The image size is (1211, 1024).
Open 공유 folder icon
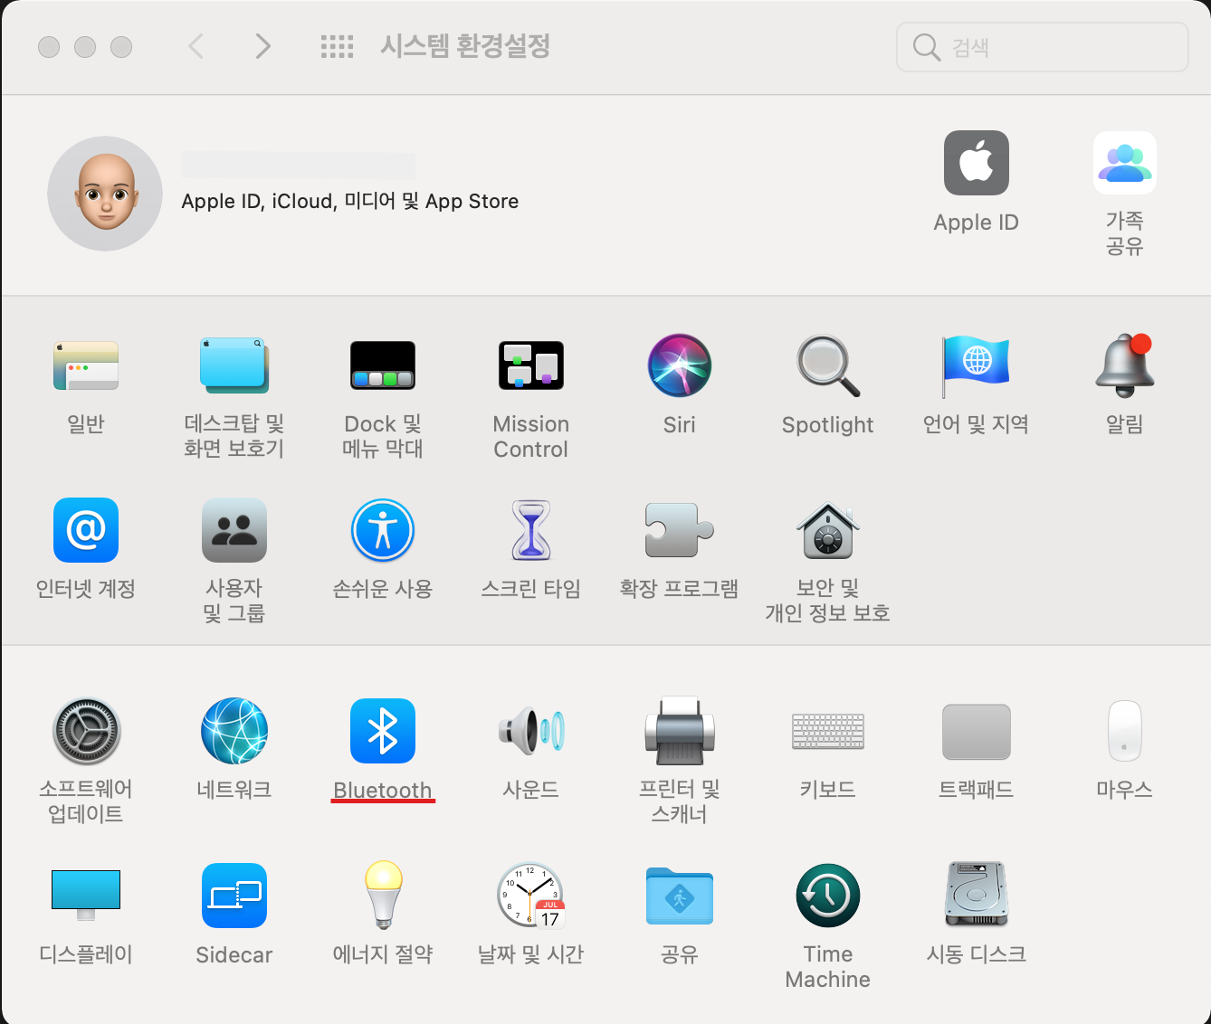click(680, 896)
